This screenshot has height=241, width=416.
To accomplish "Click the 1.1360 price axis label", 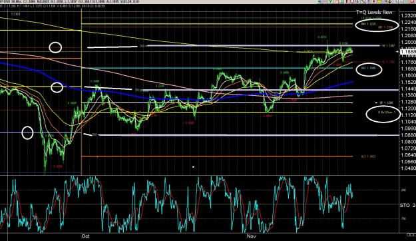I will click(409, 95).
